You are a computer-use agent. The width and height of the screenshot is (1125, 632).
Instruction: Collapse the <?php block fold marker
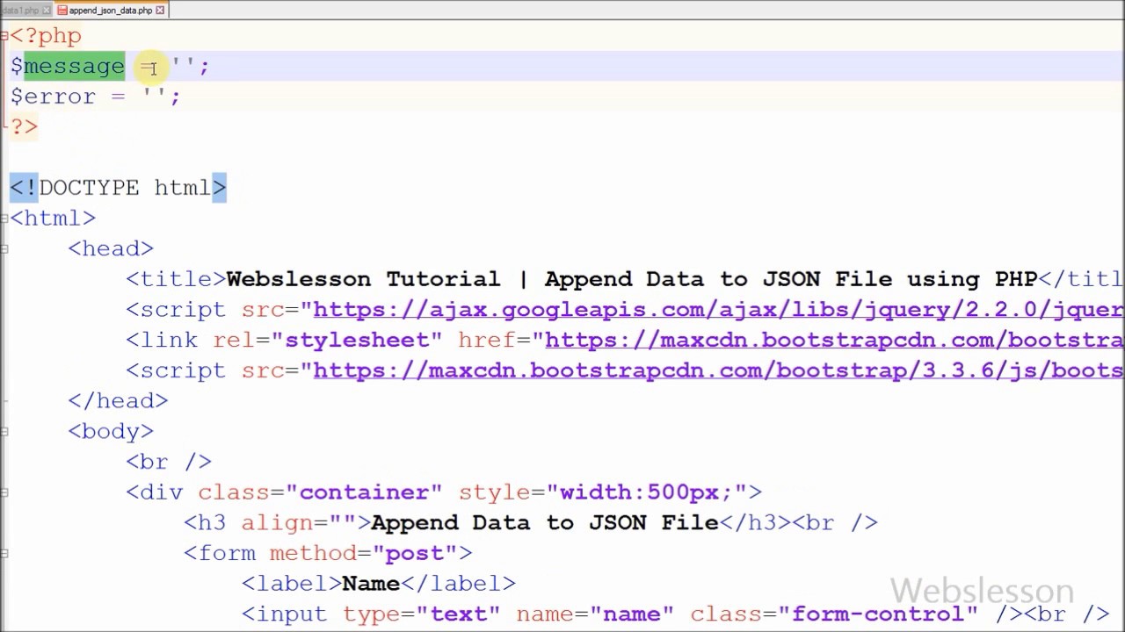[x=4, y=36]
